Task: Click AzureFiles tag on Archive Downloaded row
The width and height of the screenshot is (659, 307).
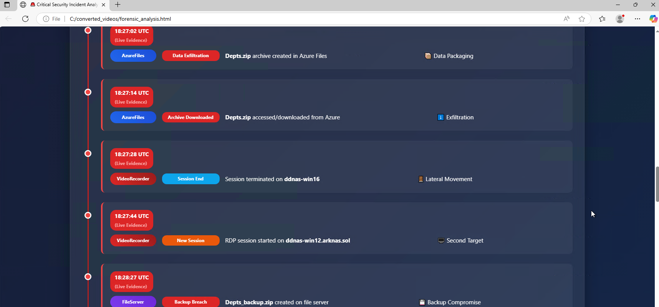Action: click(133, 117)
